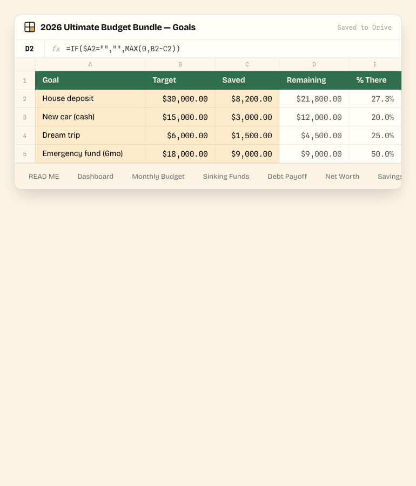
Task: Click the spreadsheet grid logo icon
Action: tap(30, 27)
